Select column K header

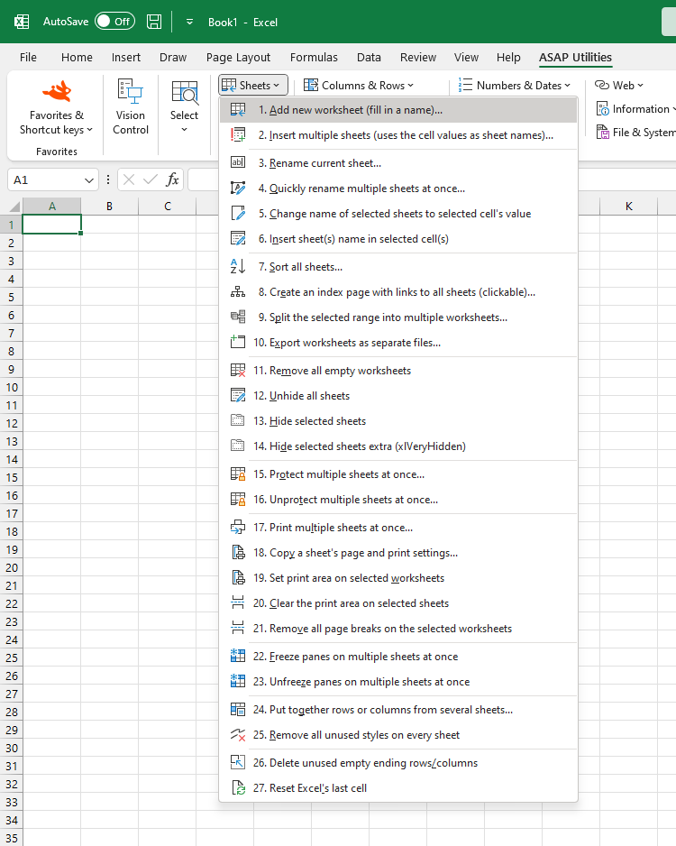(x=628, y=207)
